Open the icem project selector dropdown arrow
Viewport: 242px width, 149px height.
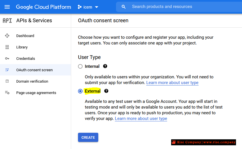[97, 7]
